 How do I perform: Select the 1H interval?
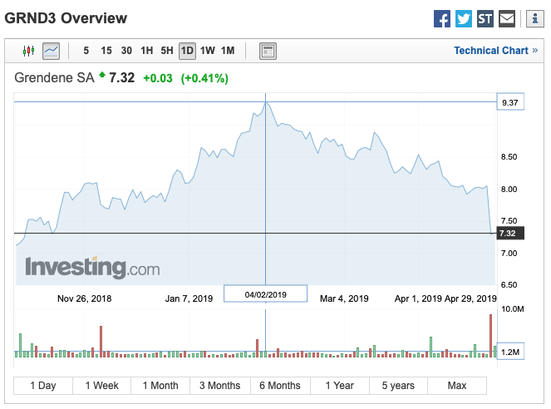[147, 51]
